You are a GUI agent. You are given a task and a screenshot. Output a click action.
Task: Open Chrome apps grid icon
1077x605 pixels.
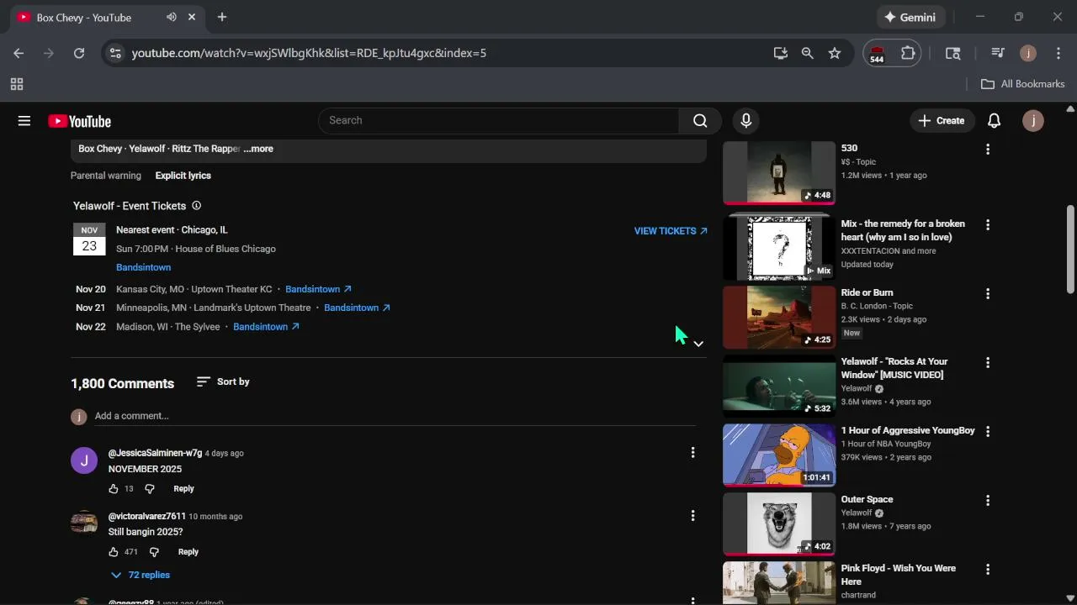pyautogui.click(x=17, y=84)
